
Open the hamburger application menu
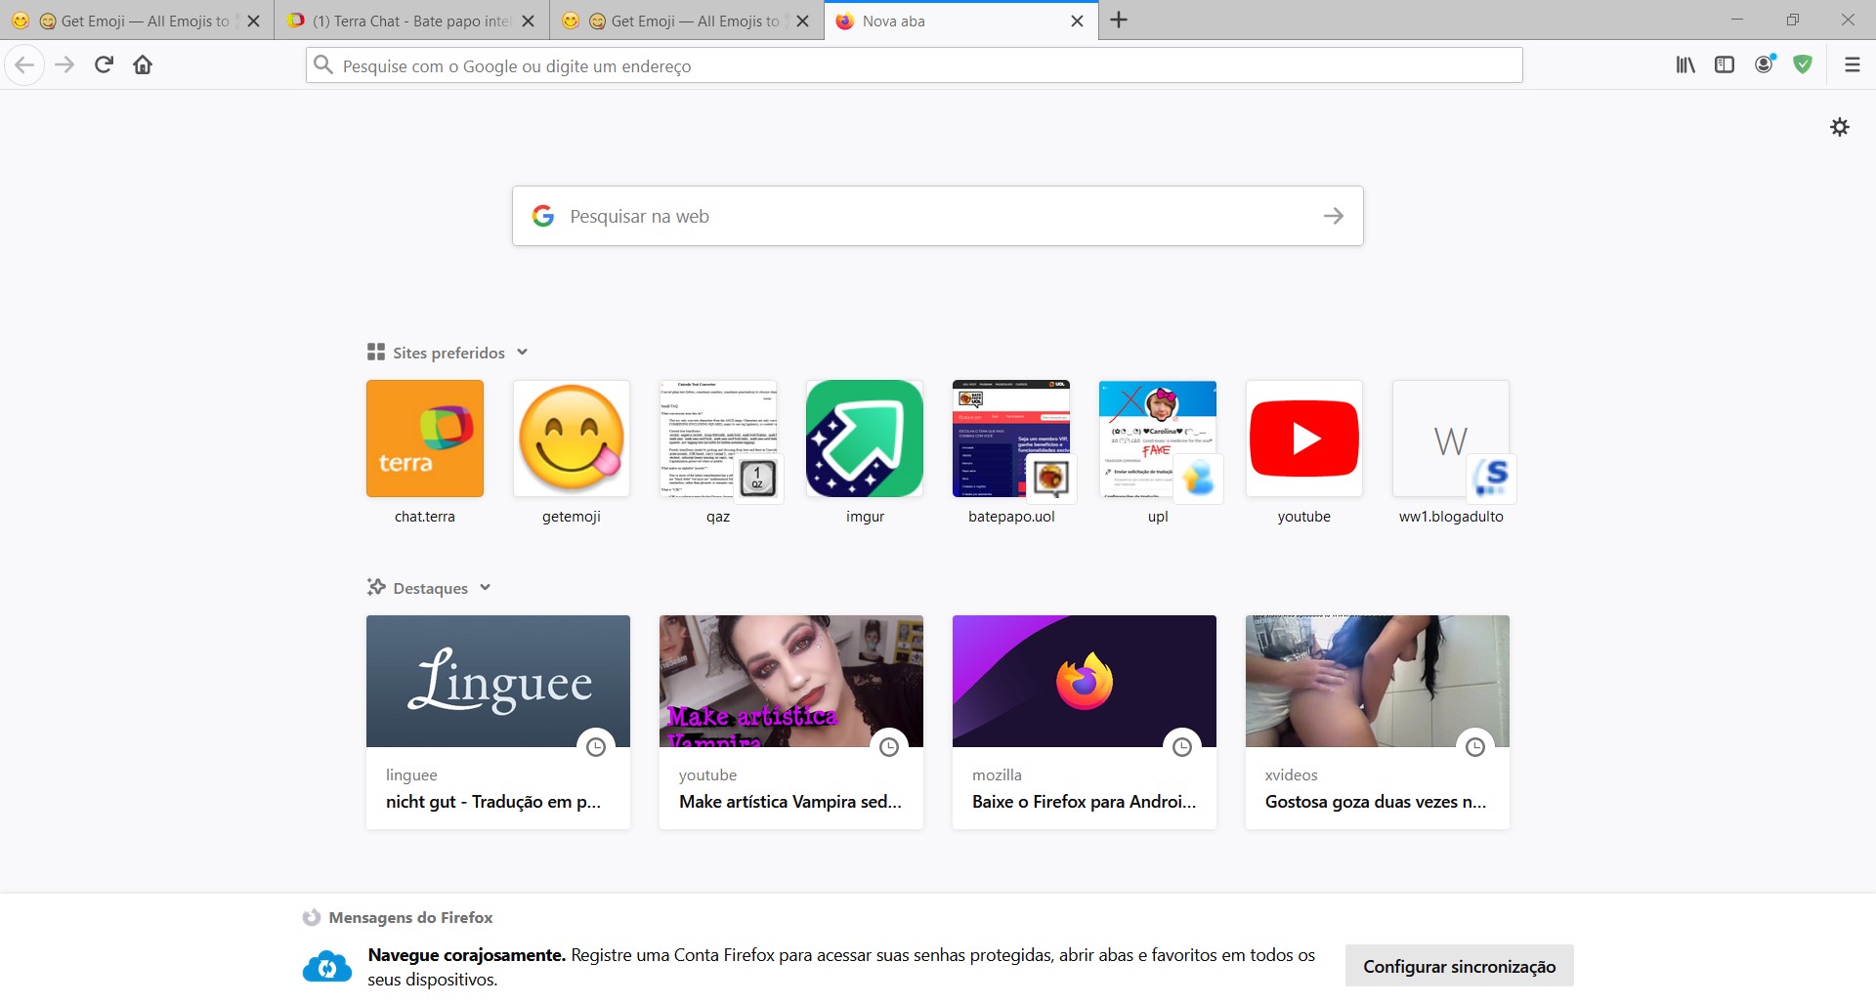[x=1852, y=65]
